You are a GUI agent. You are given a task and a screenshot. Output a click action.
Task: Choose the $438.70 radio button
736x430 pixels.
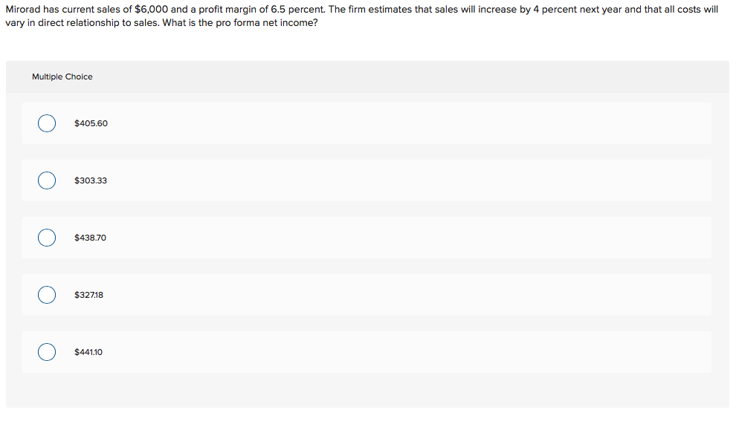pyautogui.click(x=46, y=237)
